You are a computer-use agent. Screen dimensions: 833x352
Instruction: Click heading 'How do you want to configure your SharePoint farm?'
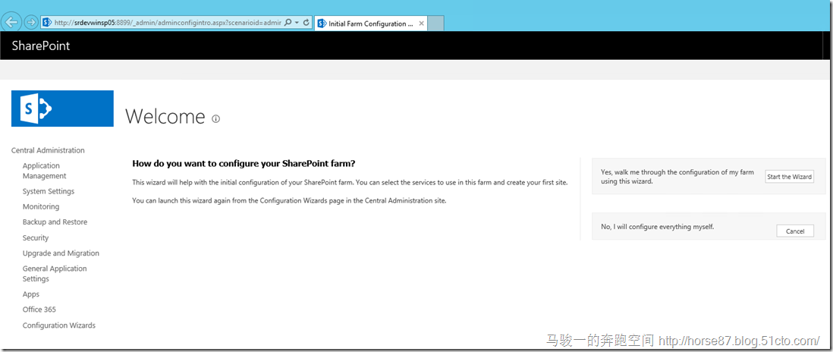pyautogui.click(x=244, y=162)
